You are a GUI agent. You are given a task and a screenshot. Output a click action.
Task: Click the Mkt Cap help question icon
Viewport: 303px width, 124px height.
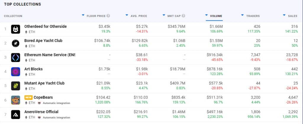point(183,16)
